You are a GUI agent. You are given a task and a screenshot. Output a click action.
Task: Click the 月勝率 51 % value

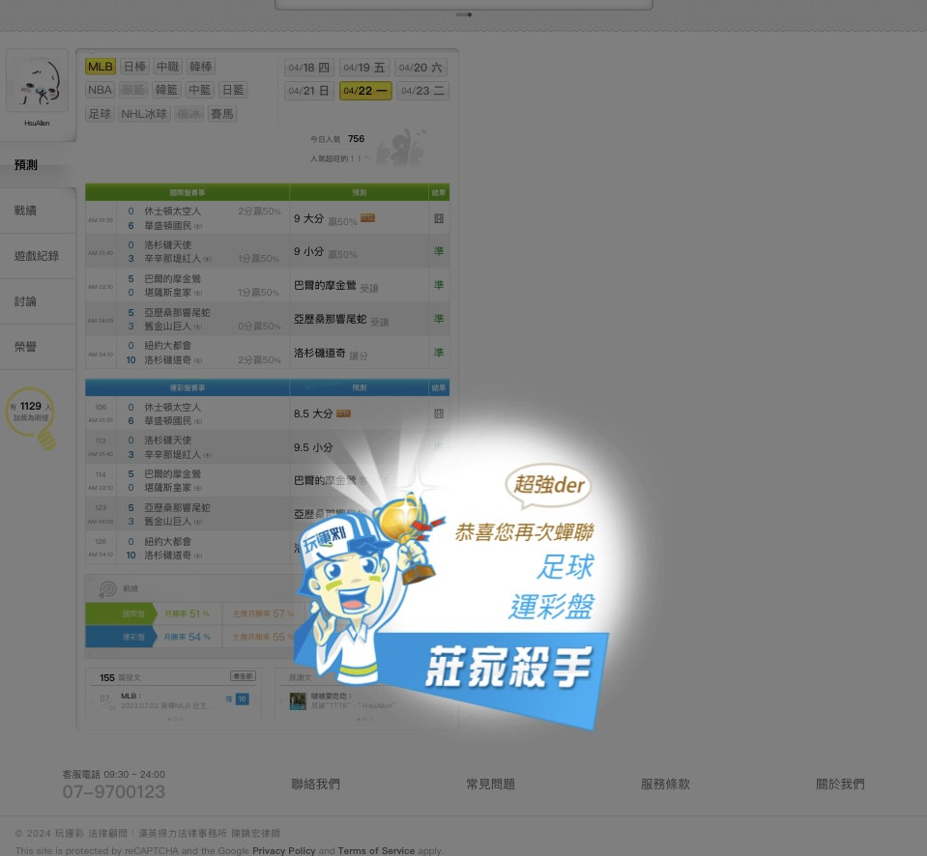click(x=187, y=614)
